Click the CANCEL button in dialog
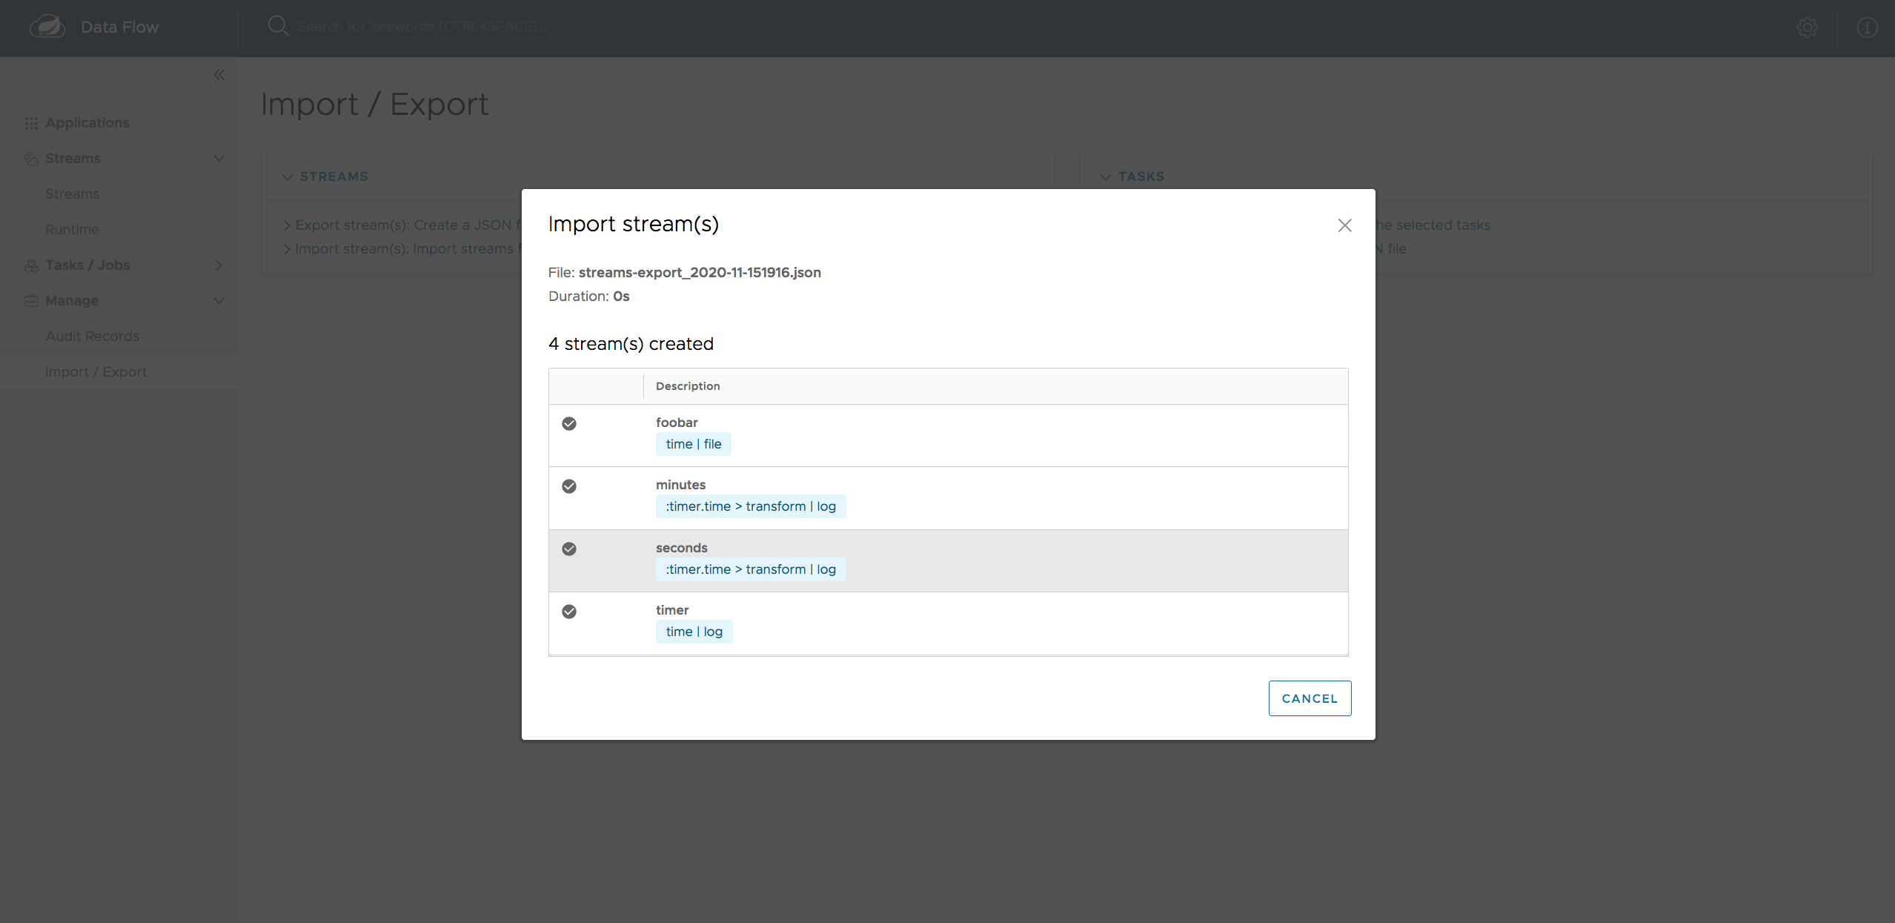 coord(1310,698)
